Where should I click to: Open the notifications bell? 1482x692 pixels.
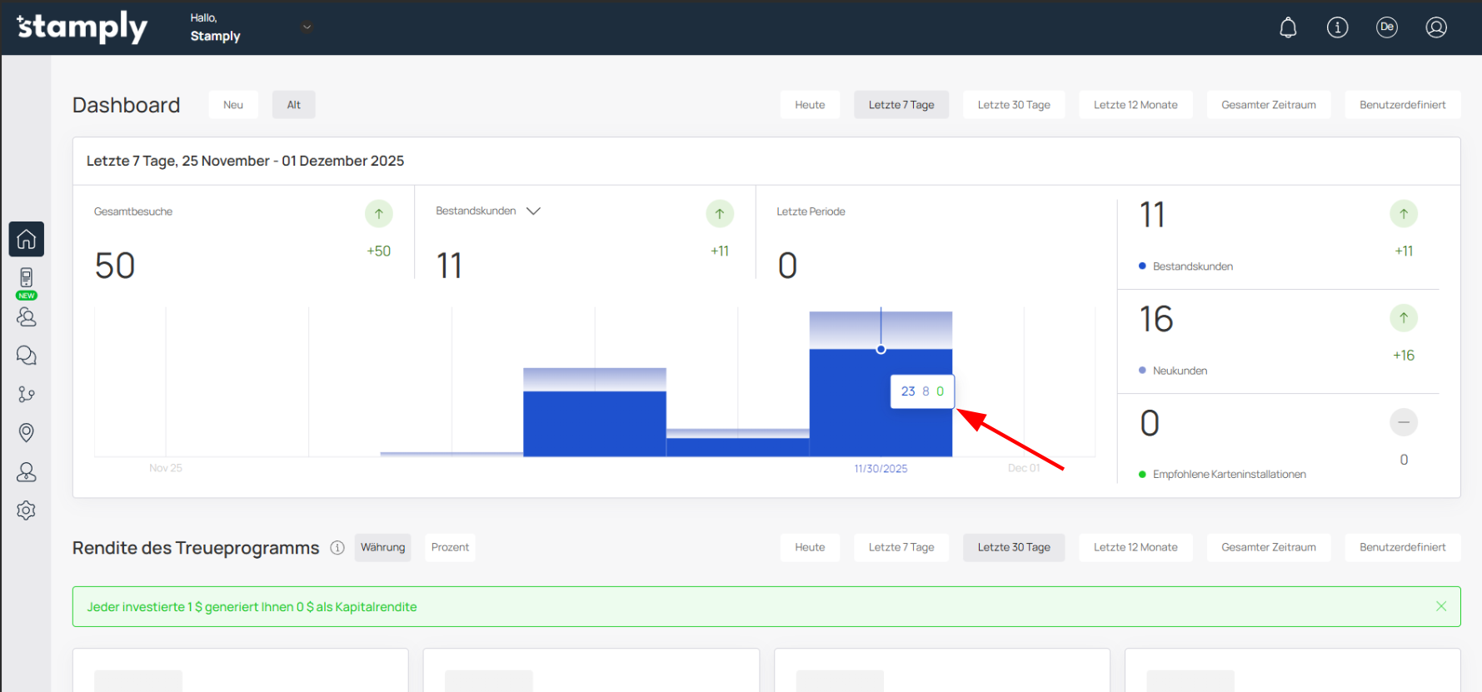coord(1288,27)
